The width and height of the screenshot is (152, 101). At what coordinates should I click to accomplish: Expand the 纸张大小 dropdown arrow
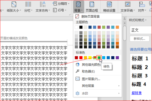(x=20, y=10)
